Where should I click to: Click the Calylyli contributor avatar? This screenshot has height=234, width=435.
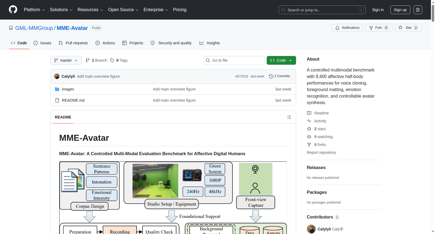click(311, 229)
